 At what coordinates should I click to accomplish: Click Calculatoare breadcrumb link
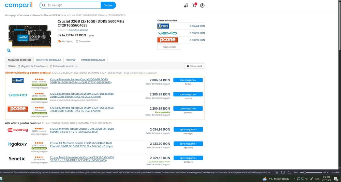point(25,15)
